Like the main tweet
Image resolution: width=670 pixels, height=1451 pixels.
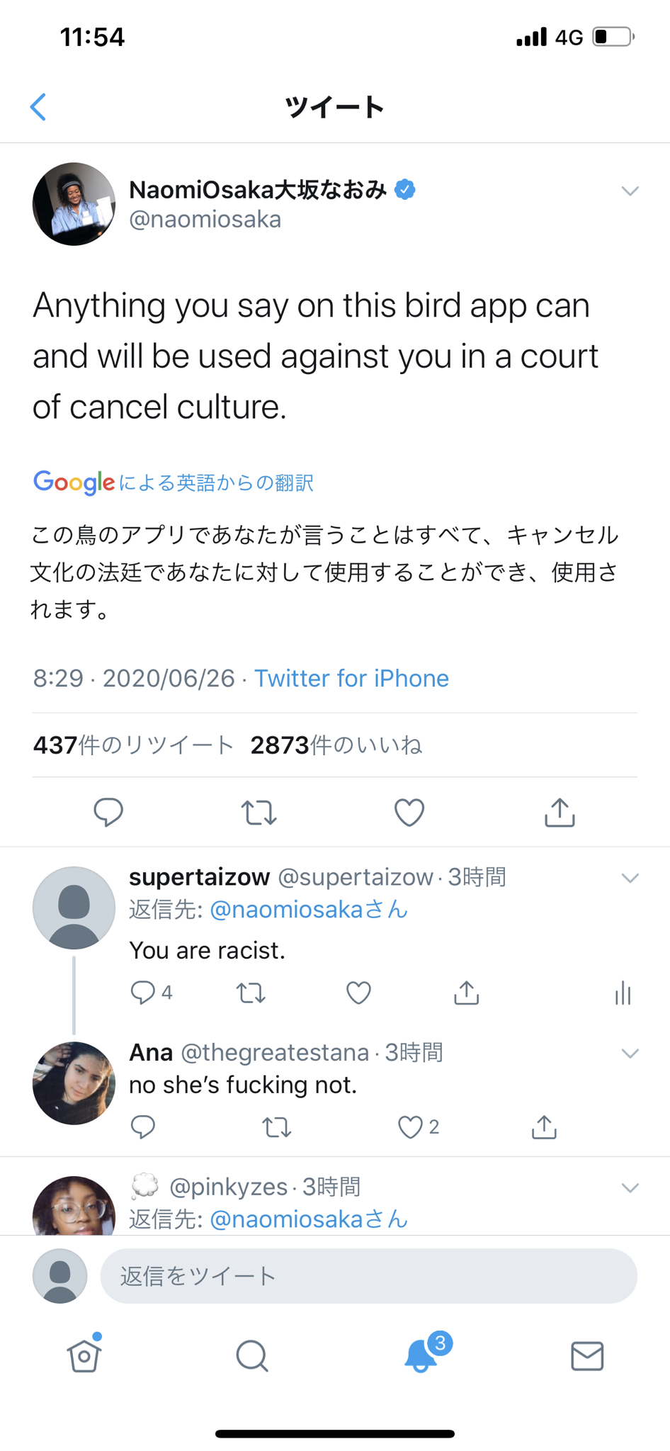click(409, 812)
